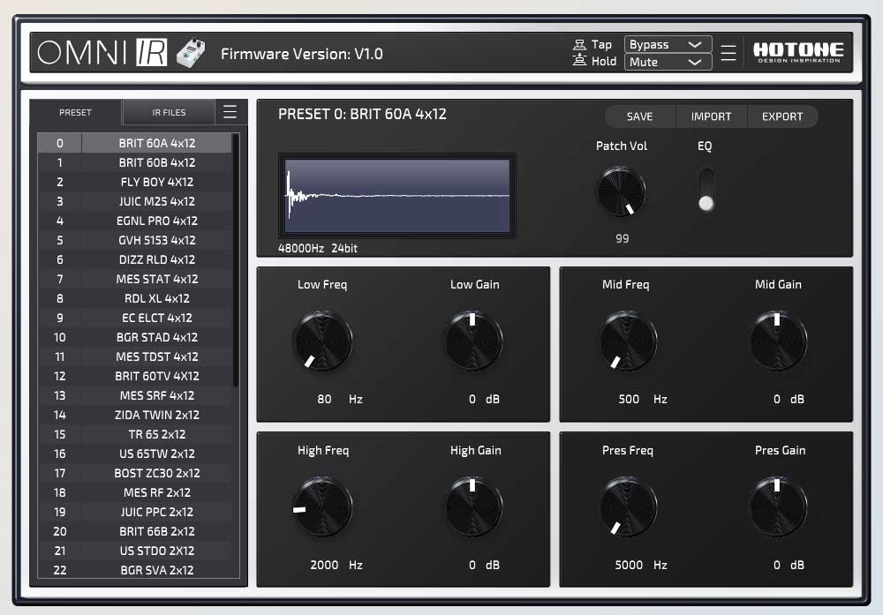
Task: Click the OMNI IR pedal icon
Action: coord(190,53)
